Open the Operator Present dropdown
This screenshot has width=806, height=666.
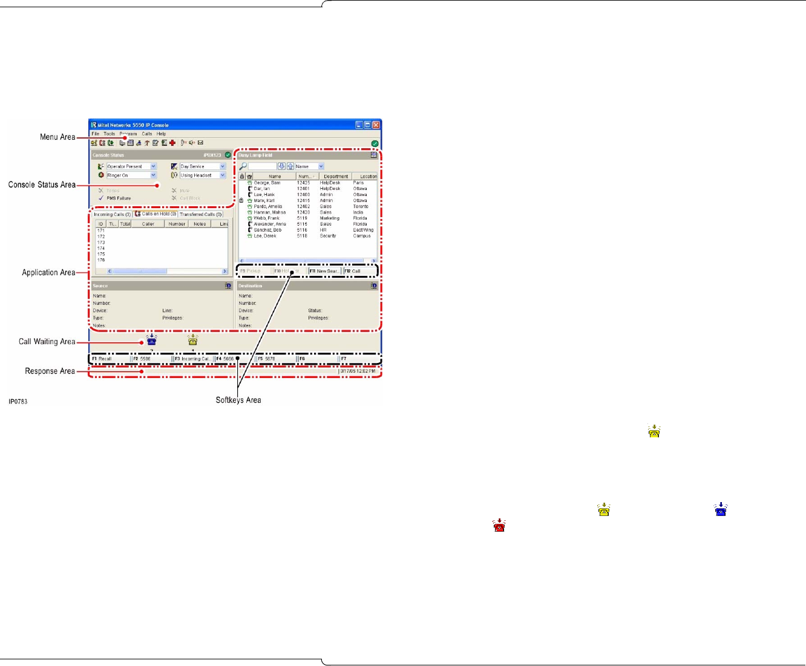(x=154, y=166)
